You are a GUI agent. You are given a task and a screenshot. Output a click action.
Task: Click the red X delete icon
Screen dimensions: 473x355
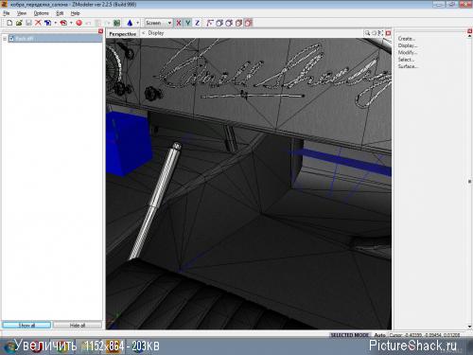(x=38, y=23)
